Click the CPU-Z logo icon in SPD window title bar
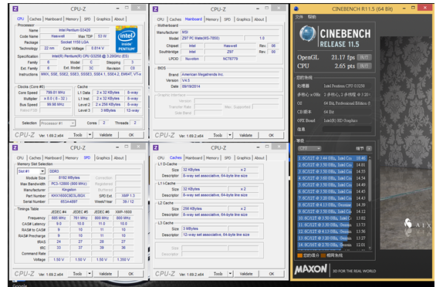This screenshot has height=287, width=436. pos(15,147)
